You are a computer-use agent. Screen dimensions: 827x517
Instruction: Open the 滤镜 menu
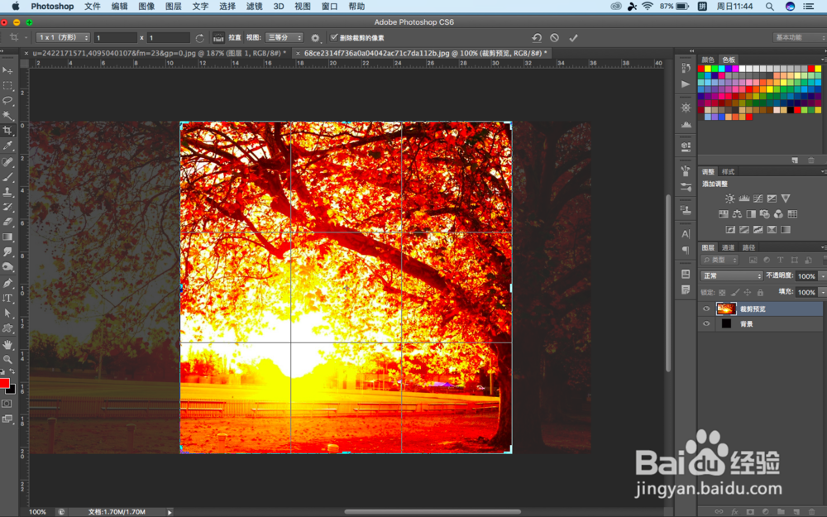click(x=254, y=7)
